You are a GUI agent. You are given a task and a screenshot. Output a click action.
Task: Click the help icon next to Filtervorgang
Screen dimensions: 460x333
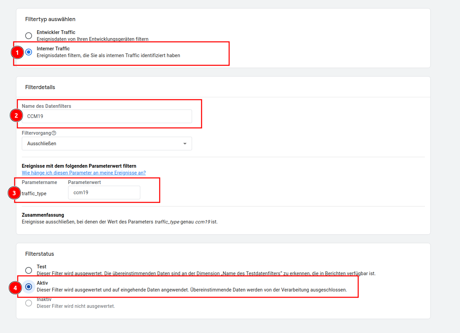click(x=54, y=133)
